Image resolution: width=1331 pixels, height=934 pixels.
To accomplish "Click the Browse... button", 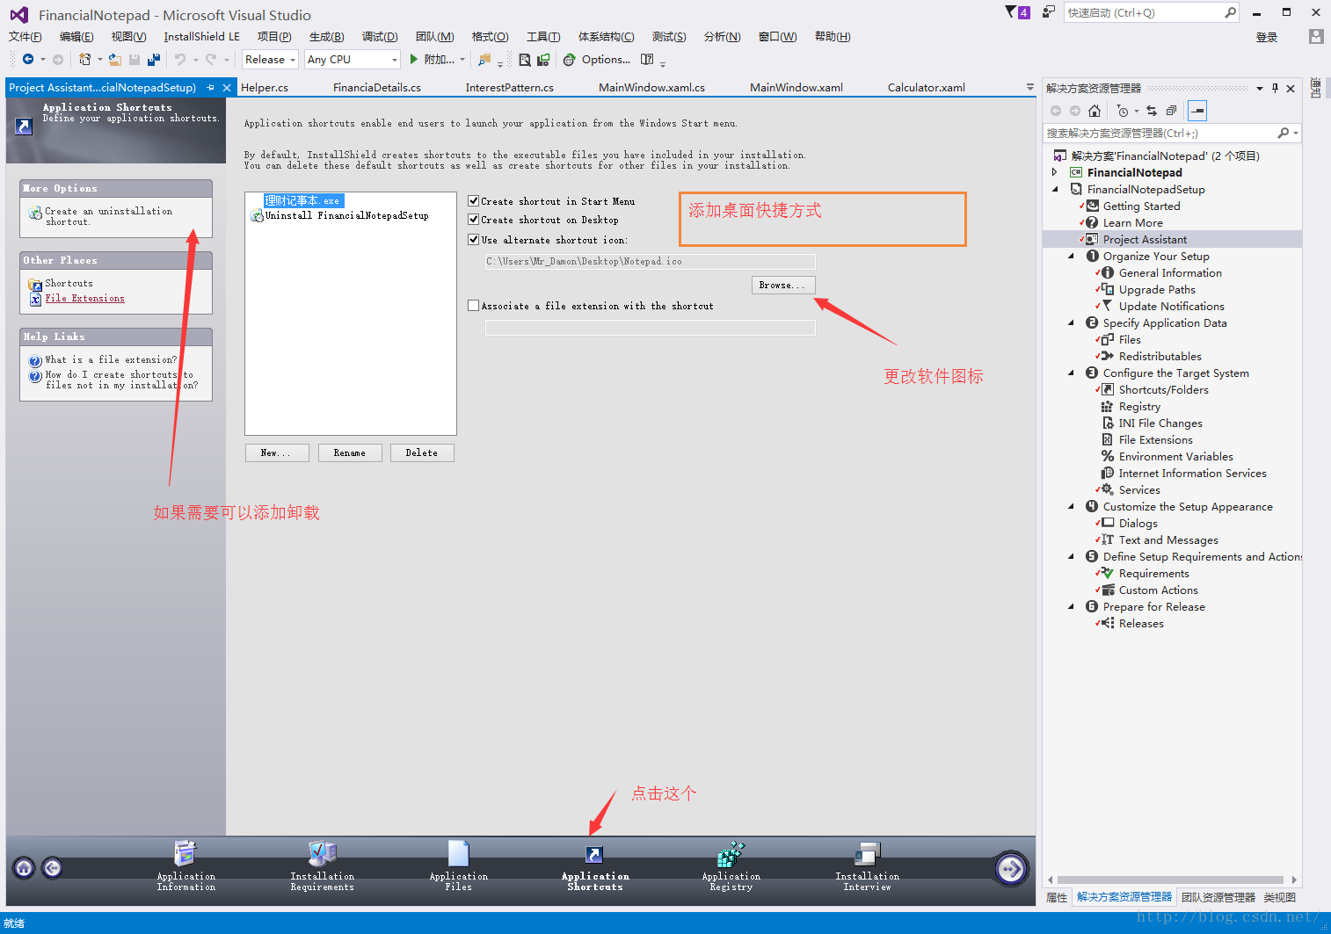I will tap(783, 285).
